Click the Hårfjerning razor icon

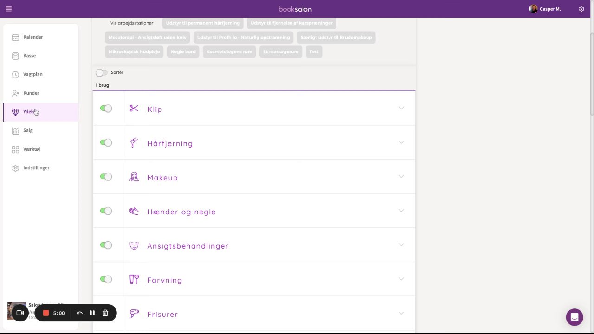click(134, 143)
